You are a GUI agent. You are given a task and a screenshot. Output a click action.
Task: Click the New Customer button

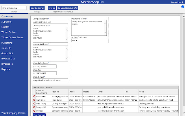click(x=37, y=8)
